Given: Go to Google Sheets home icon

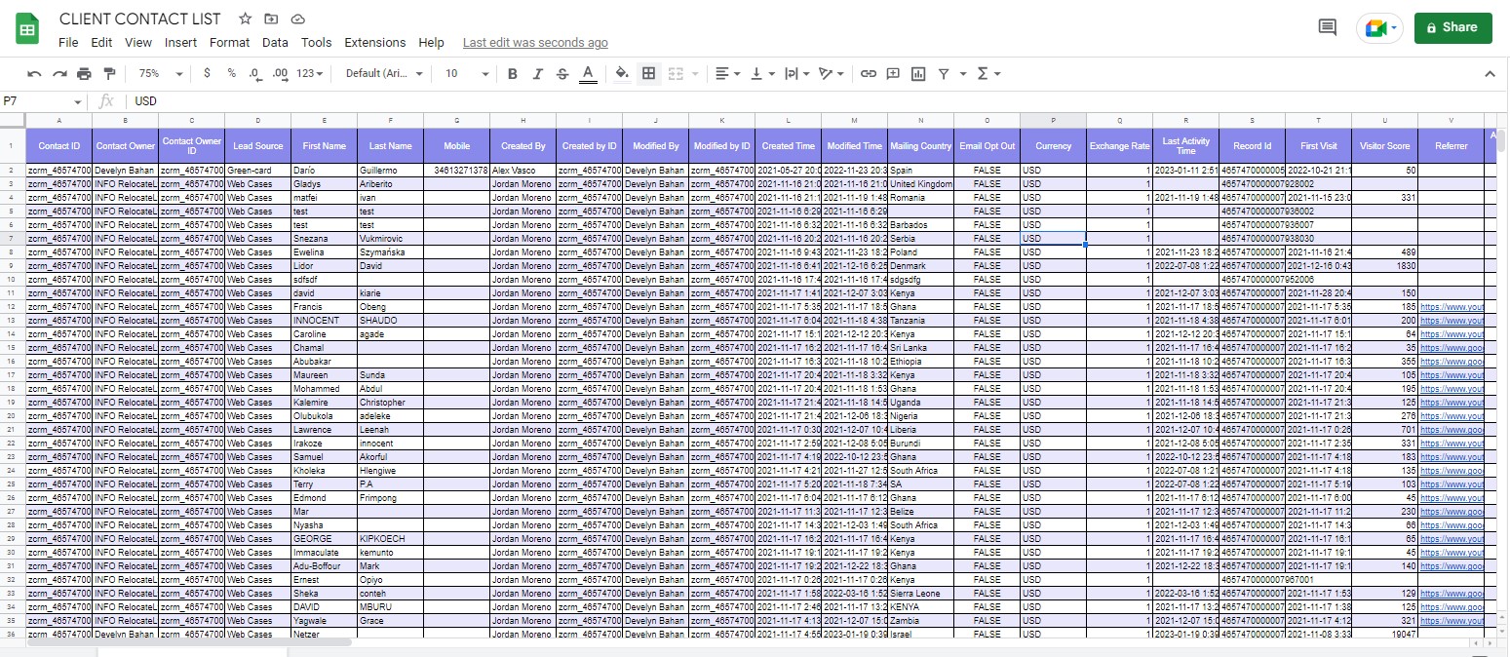Looking at the screenshot, I should click(27, 29).
